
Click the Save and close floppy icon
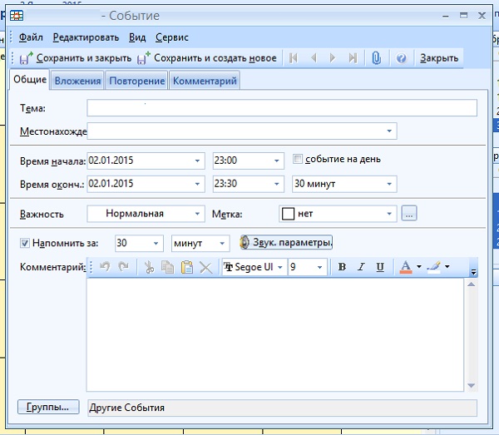26,58
